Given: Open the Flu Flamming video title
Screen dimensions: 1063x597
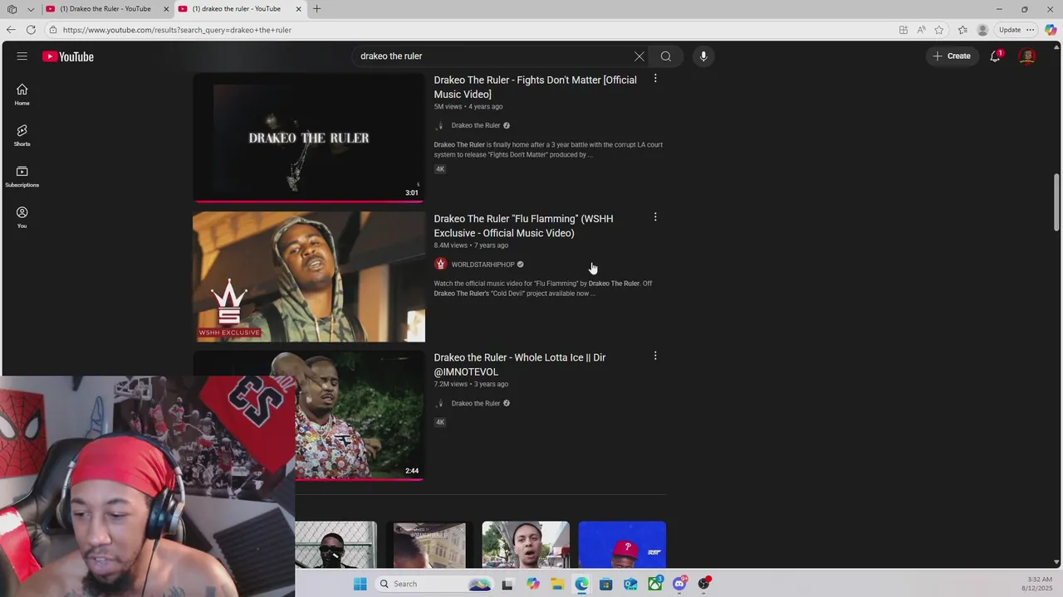Looking at the screenshot, I should [523, 226].
